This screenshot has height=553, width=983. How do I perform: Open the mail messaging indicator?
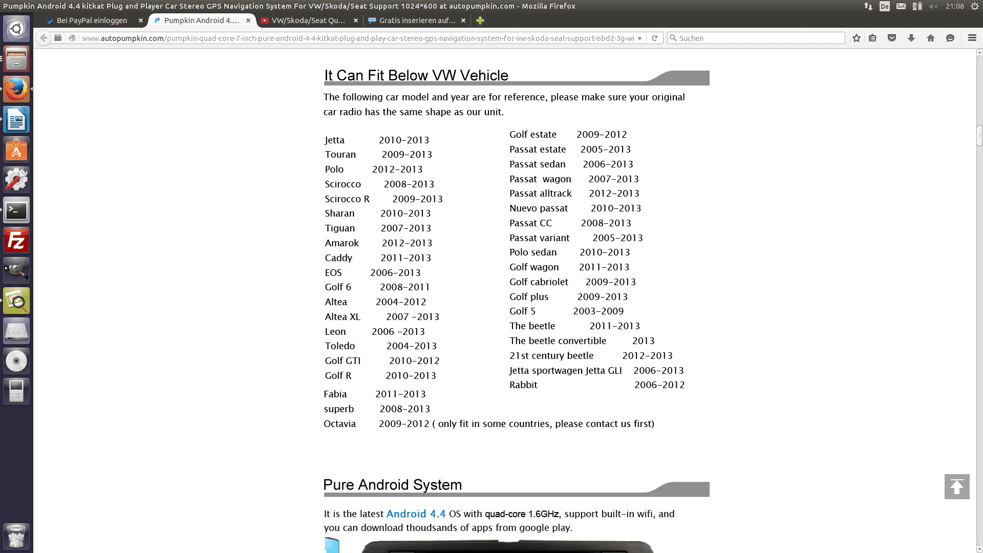901,6
